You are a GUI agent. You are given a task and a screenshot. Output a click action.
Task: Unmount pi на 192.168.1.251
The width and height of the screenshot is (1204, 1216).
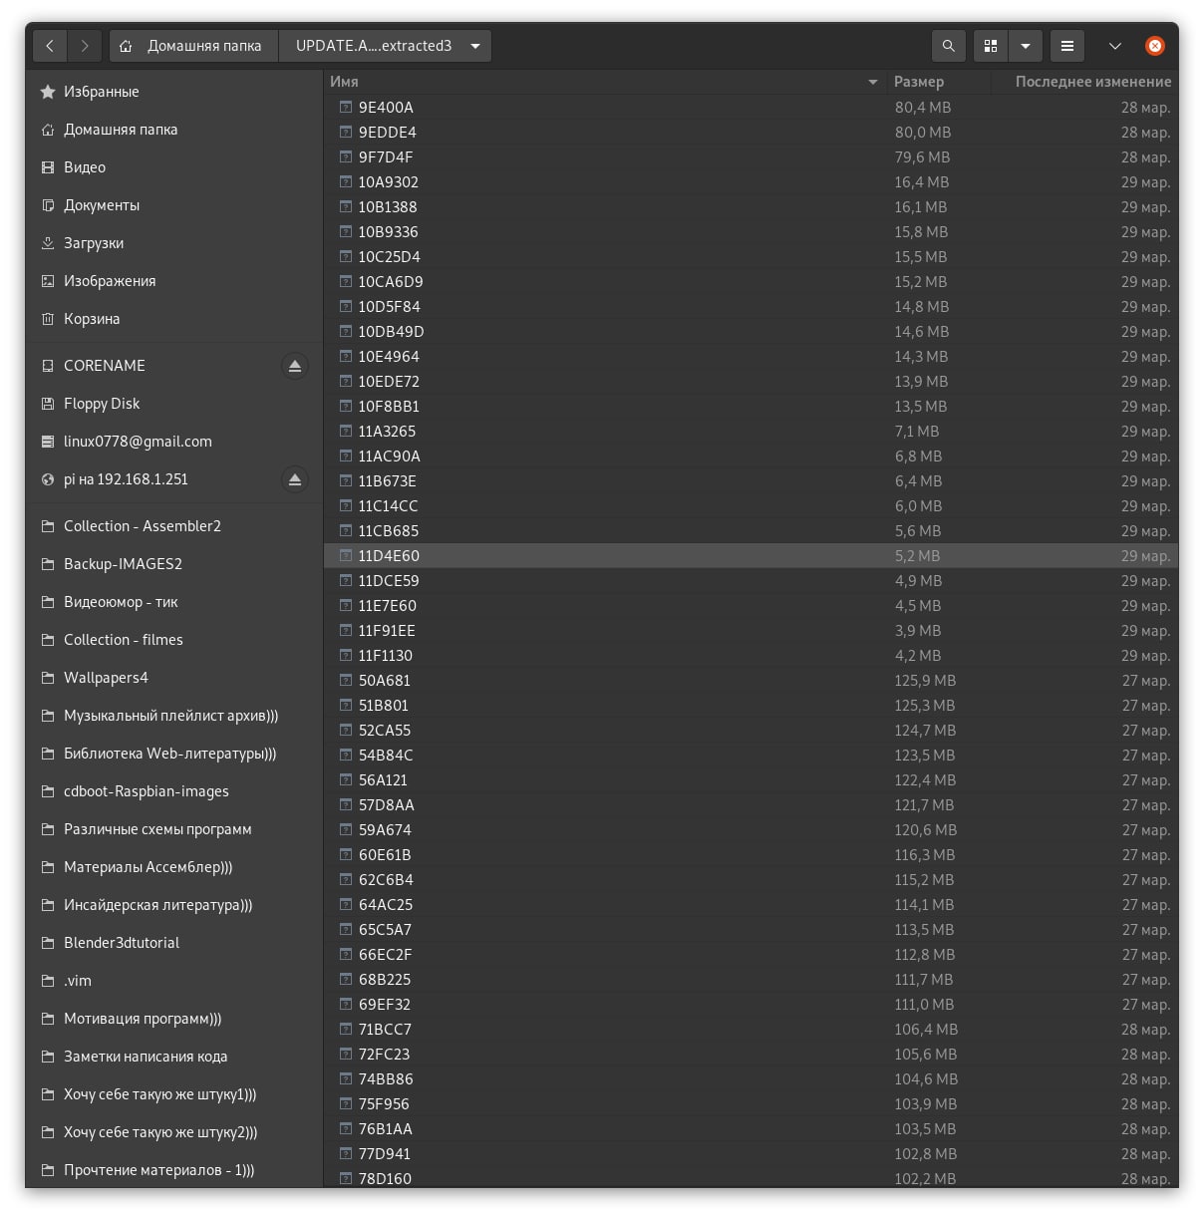click(x=295, y=479)
